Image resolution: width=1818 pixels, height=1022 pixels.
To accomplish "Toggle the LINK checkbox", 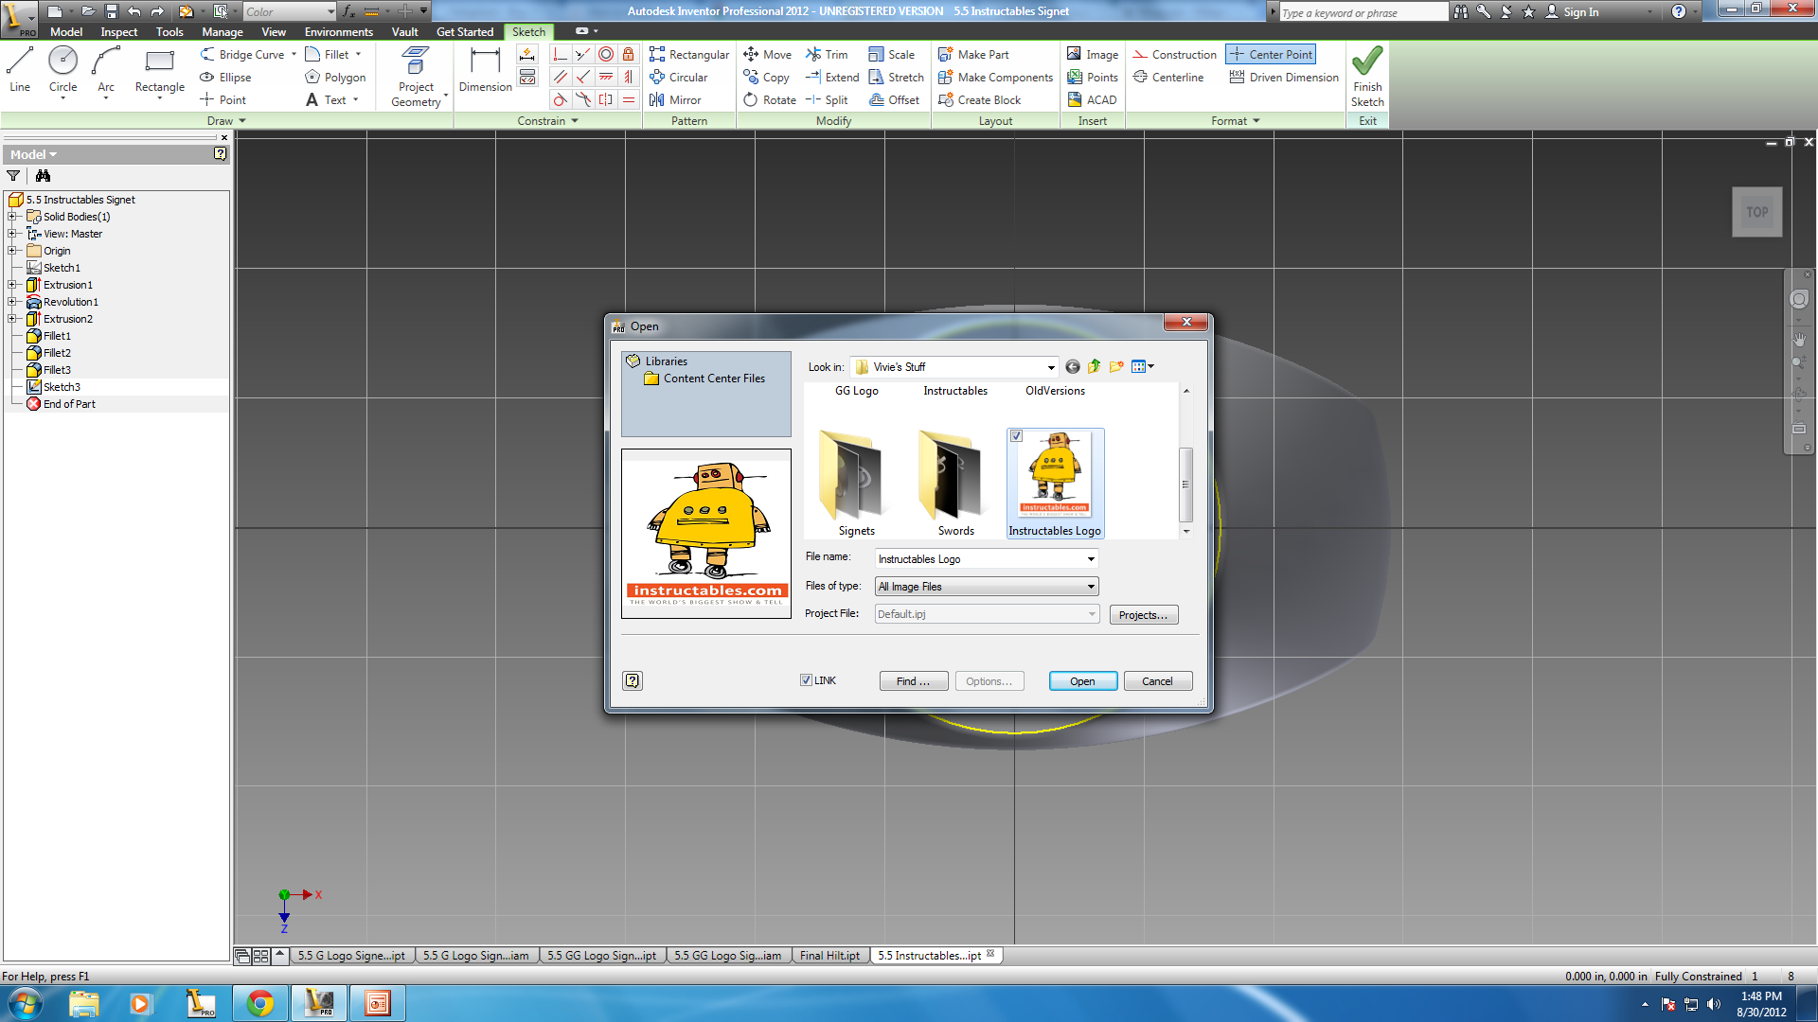I will 806,680.
